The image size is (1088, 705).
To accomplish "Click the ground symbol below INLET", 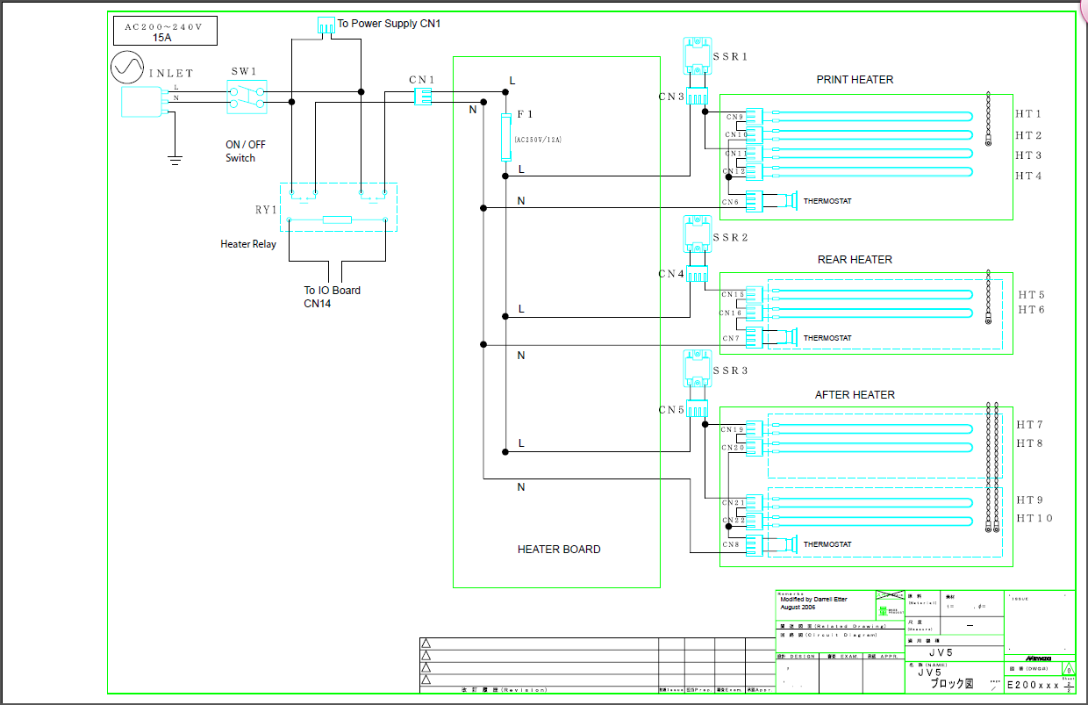I will click(x=175, y=160).
